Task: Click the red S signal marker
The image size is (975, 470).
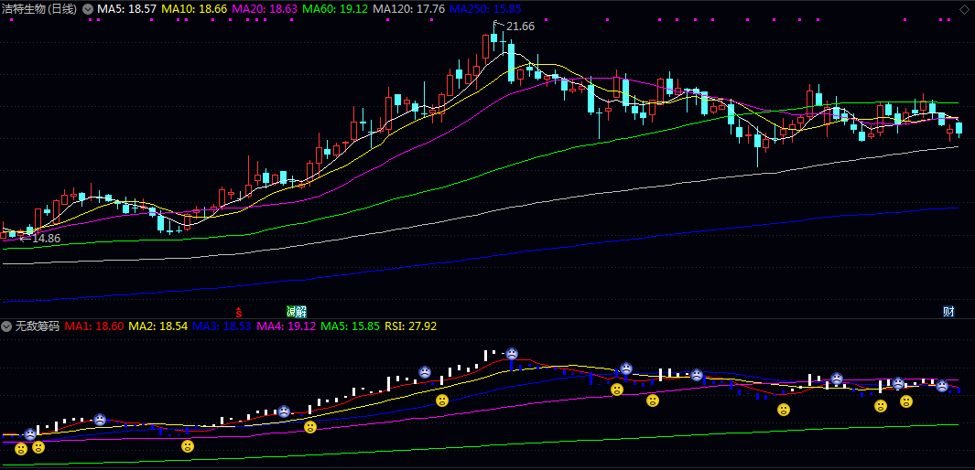Action: 237,312
